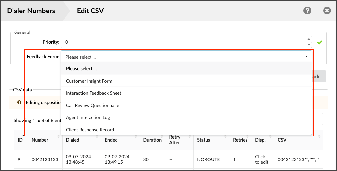Screen dimensions: 337x171
Task: Pick Call Review Questionnaire
Action: pyautogui.click(x=186, y=105)
